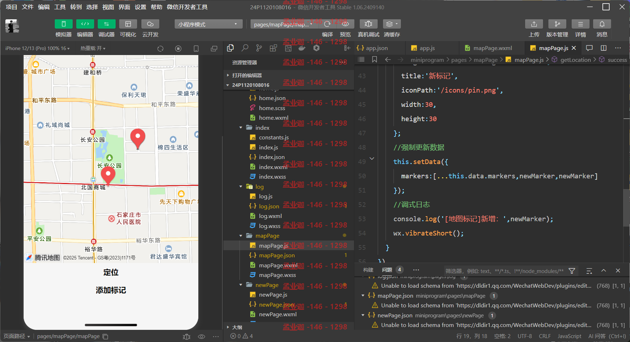Screen dimensions: 630x342
Task: Fold the code at line 49
Action: (x=372, y=158)
